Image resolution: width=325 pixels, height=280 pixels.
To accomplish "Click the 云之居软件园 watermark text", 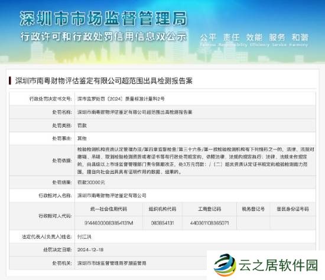I will (x=278, y=265).
